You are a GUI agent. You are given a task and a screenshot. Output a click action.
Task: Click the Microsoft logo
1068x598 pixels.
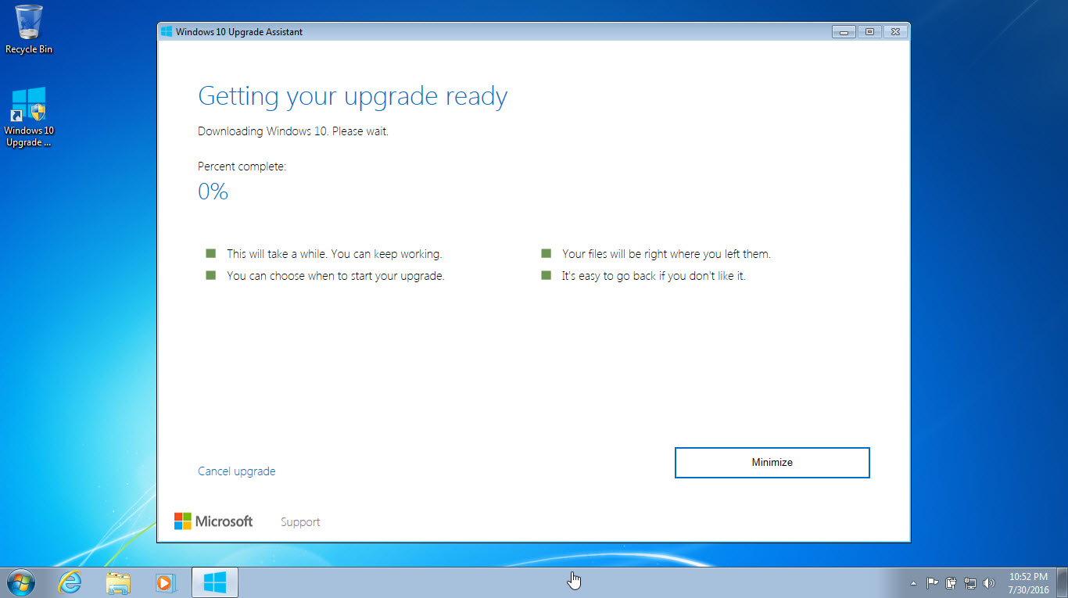click(213, 521)
